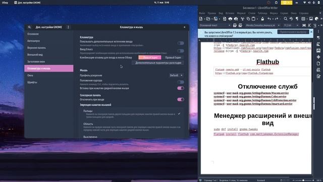The width and height of the screenshot is (323, 182).
Task: Toggle 'Показывать дополнительные источники ввода' switch
Action: [181, 43]
